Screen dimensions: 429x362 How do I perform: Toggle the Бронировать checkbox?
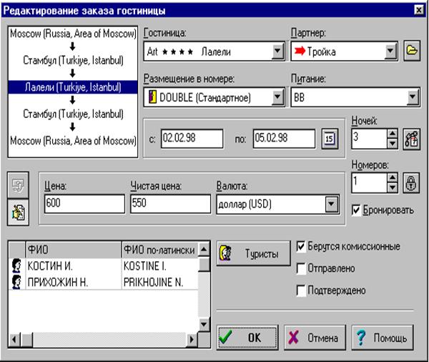pos(357,210)
